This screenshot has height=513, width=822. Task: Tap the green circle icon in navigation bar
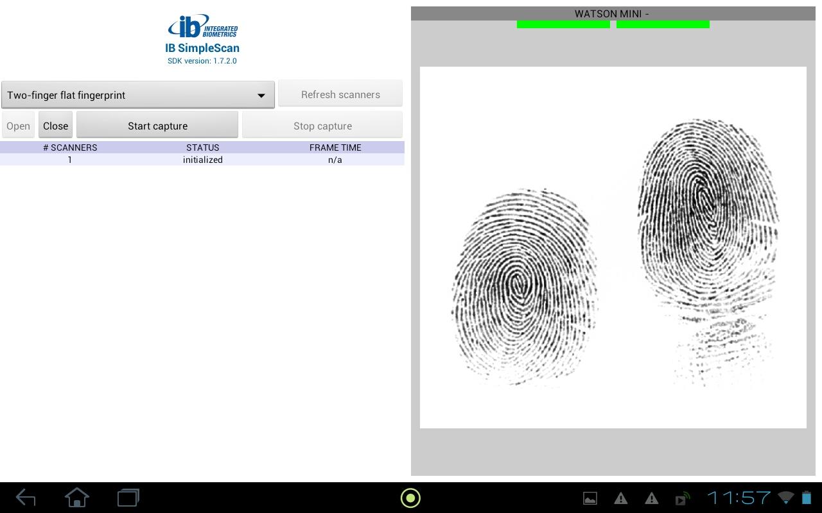point(410,498)
